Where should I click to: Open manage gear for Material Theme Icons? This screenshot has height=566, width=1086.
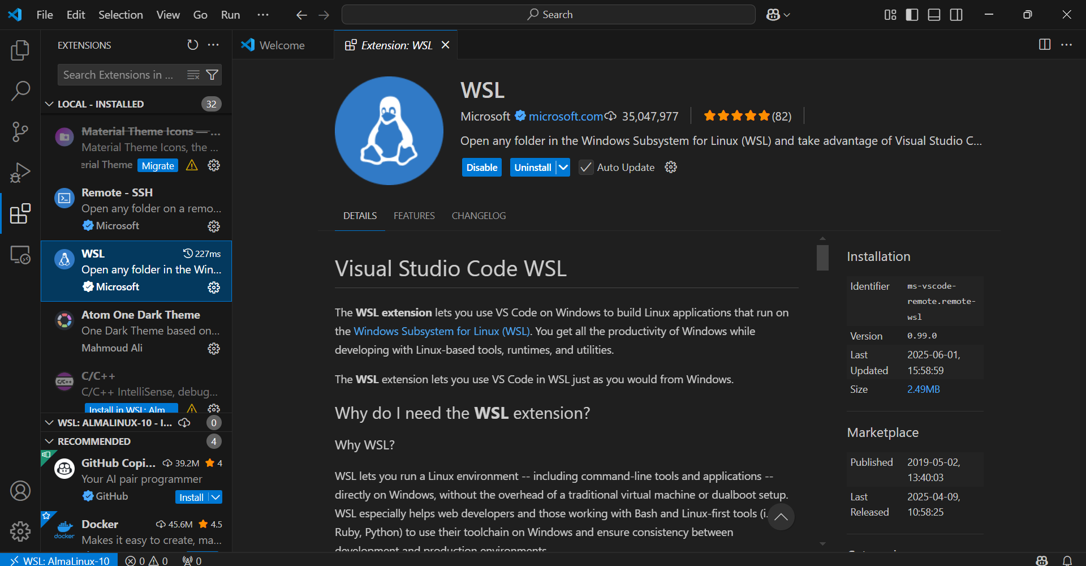pyautogui.click(x=214, y=165)
